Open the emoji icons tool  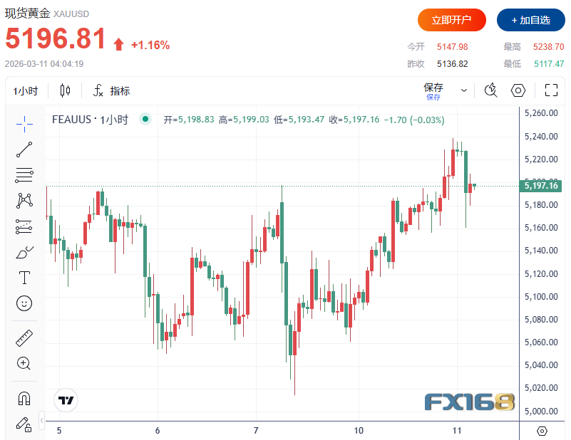(24, 303)
